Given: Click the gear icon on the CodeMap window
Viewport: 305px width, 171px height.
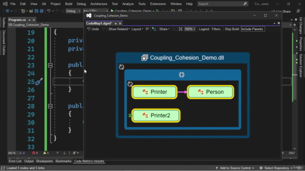Looking at the screenshot, I should pos(279,23).
